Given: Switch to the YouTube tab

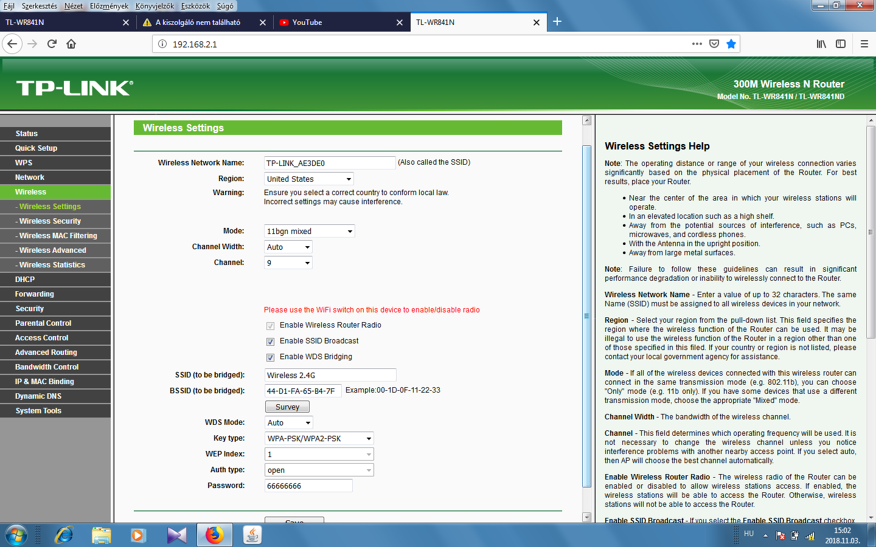Looking at the screenshot, I should [x=341, y=22].
